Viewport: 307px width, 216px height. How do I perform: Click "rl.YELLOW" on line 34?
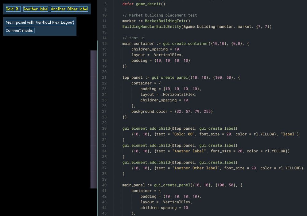coord(275,151)
